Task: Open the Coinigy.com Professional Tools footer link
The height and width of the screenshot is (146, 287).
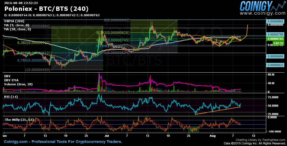Action: pos(63,142)
